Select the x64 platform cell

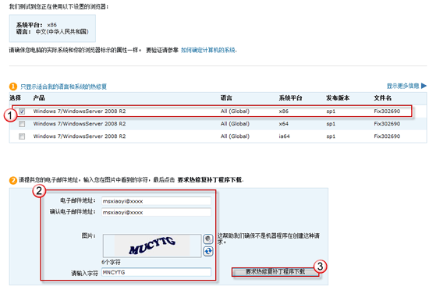coord(284,124)
